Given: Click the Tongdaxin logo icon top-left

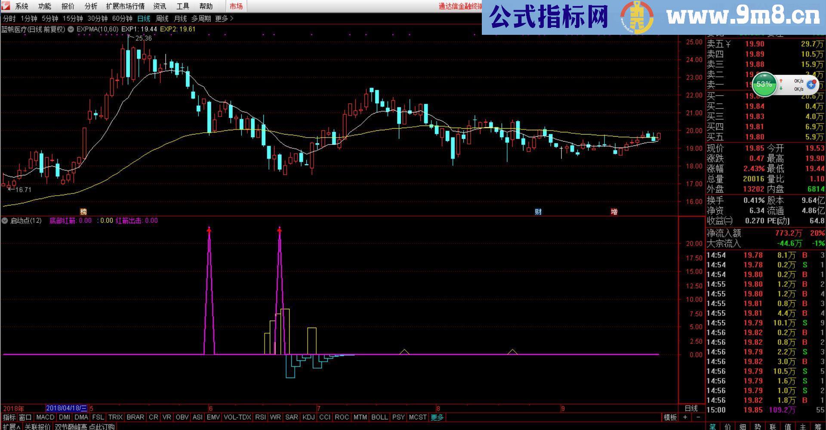Looking at the screenshot, I should click(5, 6).
